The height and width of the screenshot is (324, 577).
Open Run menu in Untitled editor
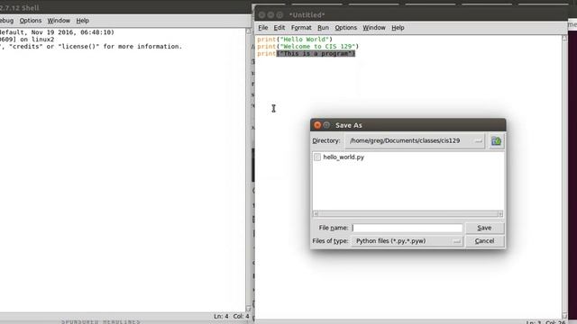(323, 28)
